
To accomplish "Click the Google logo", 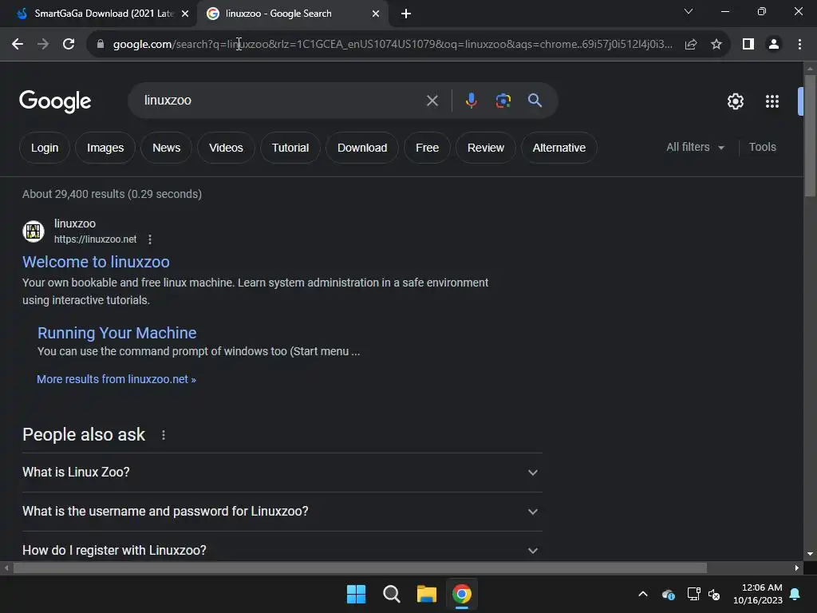I will coord(55,101).
